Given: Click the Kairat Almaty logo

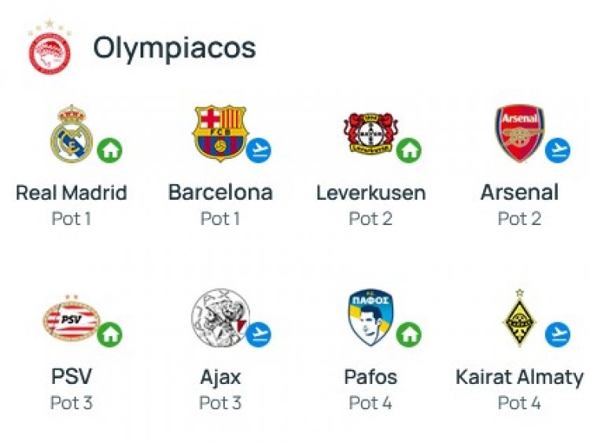Looking at the screenshot, I should tap(519, 318).
